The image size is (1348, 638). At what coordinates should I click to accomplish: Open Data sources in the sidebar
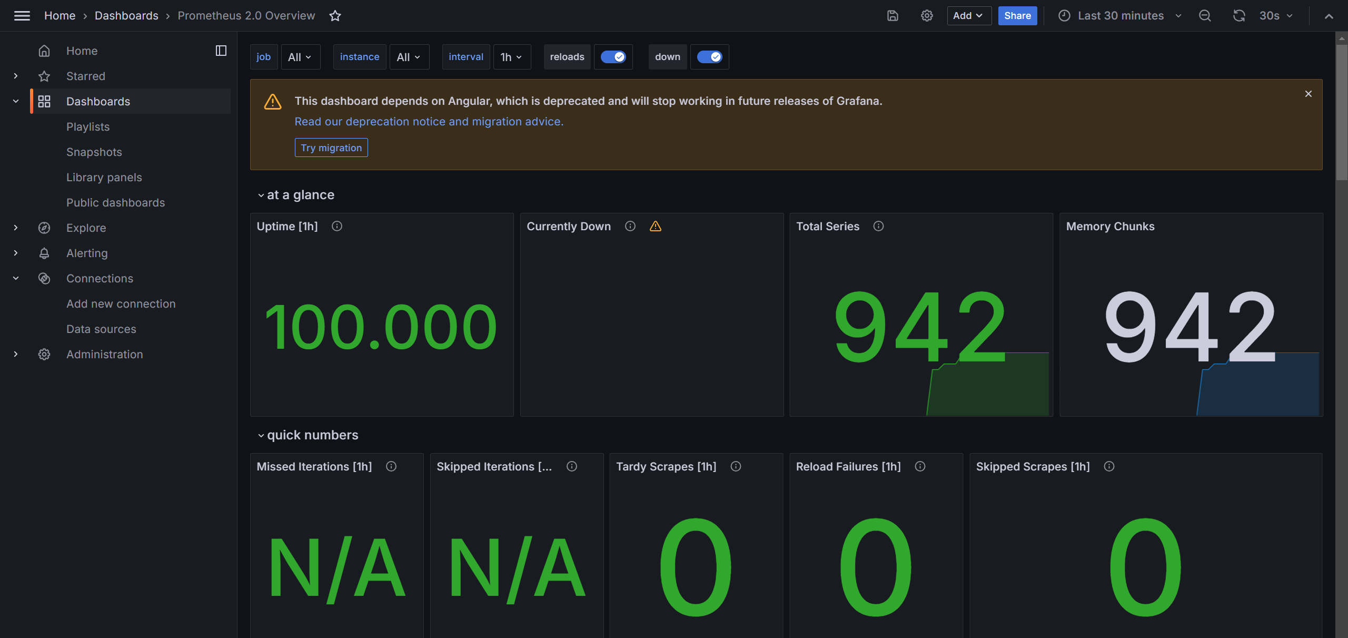(101, 329)
